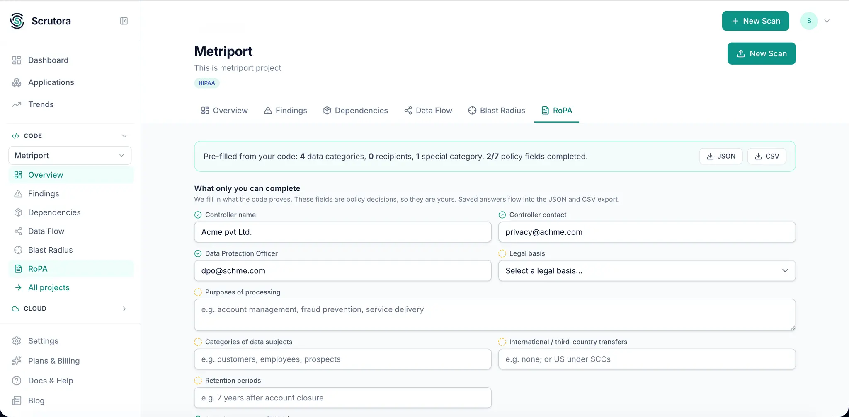Click Retention periods pending icon
Viewport: 849px width, 417px height.
[198, 381]
